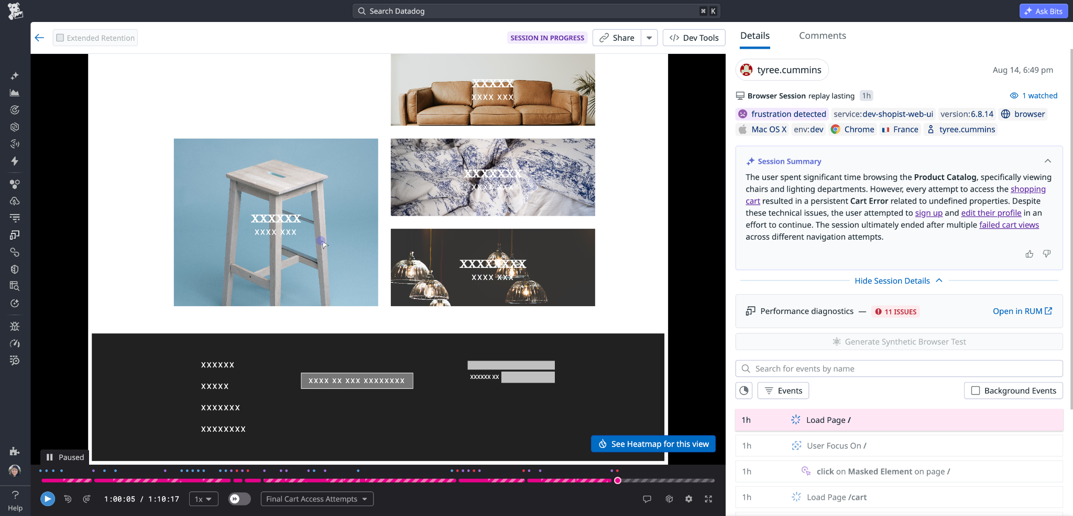Switch to the Details tab
1073x516 pixels.
755,36
